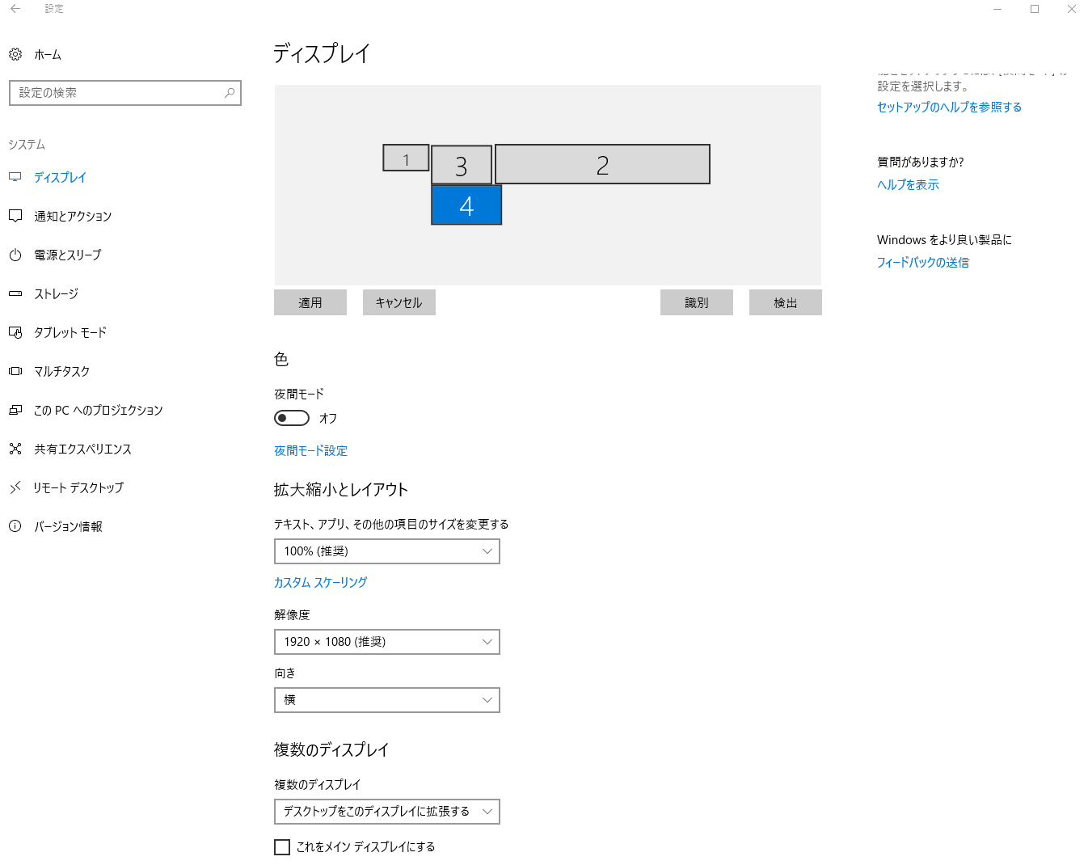1088x865 pixels.
Task: Click the 電源とスリープ power icon
Action: [15, 255]
